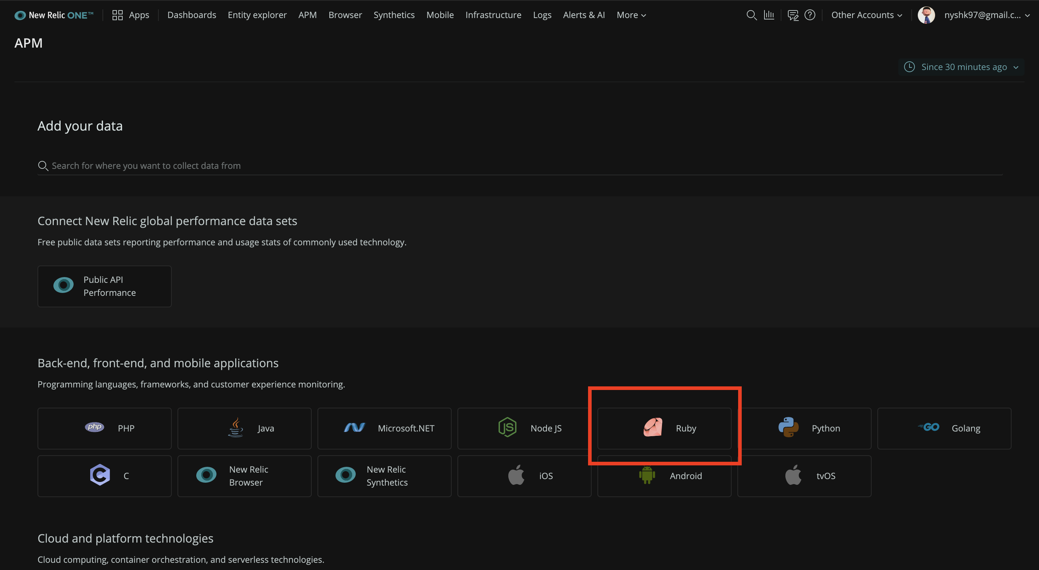
Task: Open Synthetics in top navigation
Action: pyautogui.click(x=394, y=15)
